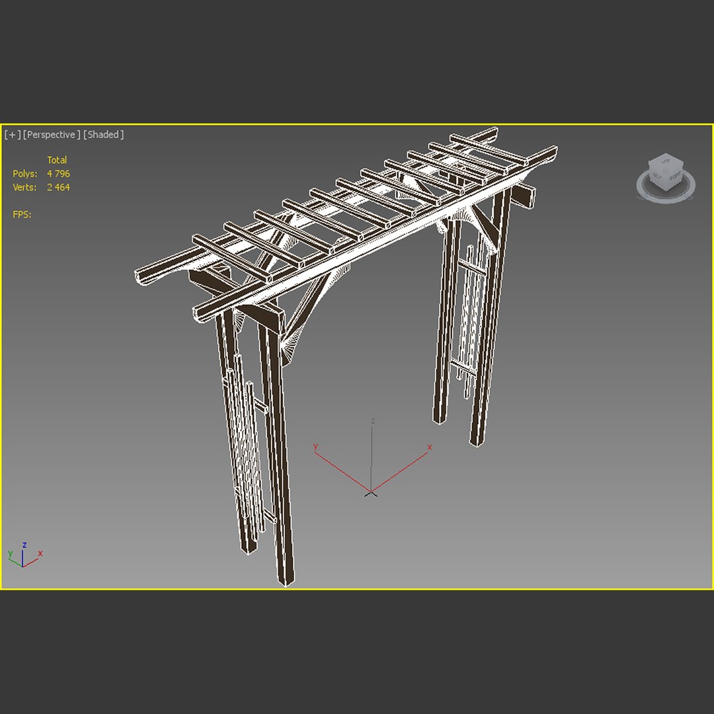Image resolution: width=714 pixels, height=714 pixels.
Task: Open the Shaded viewport shading menu
Action: 103,135
